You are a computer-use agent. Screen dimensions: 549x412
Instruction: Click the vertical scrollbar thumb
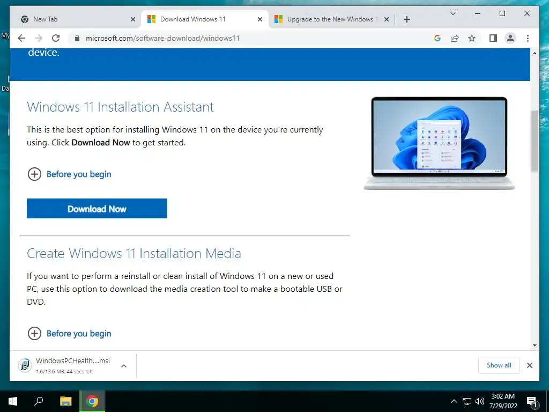pos(535,141)
